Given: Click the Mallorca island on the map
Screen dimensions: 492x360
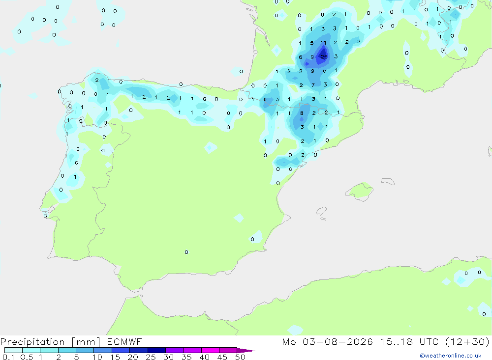Looking at the screenshot, I should pyautogui.click(x=360, y=191).
